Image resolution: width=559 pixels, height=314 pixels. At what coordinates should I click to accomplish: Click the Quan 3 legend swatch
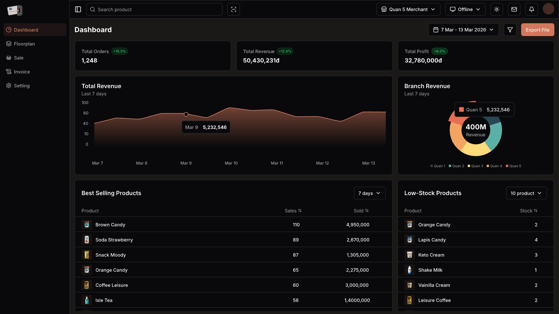pyautogui.click(x=469, y=166)
